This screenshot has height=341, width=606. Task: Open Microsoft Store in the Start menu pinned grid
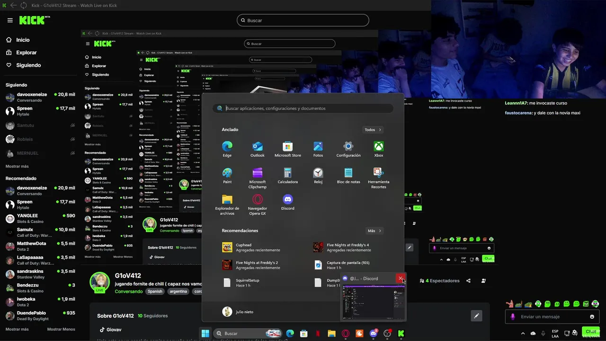click(x=288, y=149)
